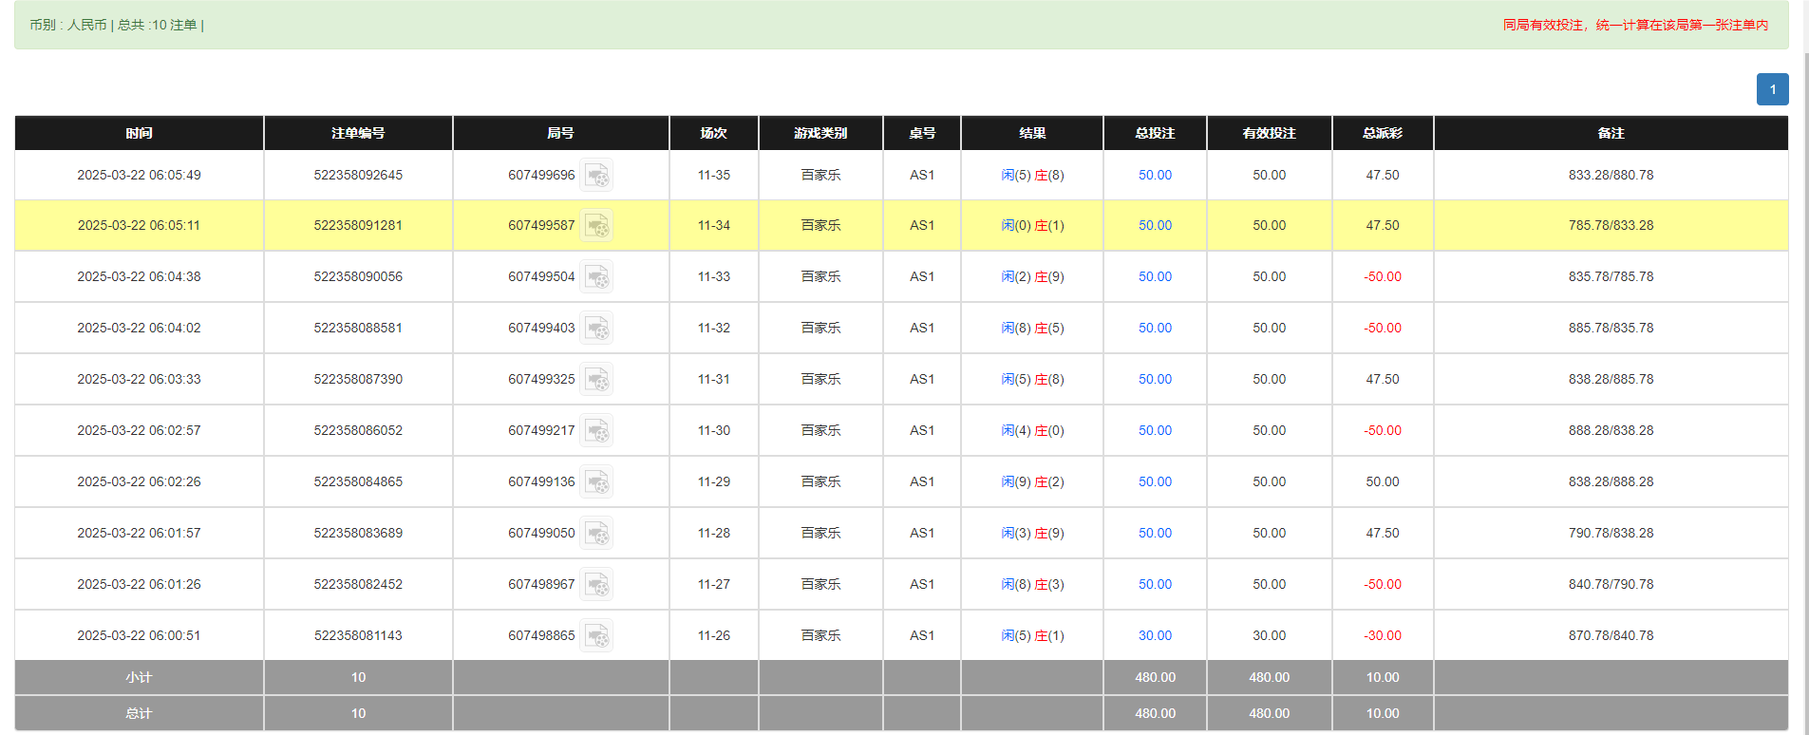The height and width of the screenshot is (735, 1809).
Task: Click replay icon next to round 607499050
Action: coord(596,534)
